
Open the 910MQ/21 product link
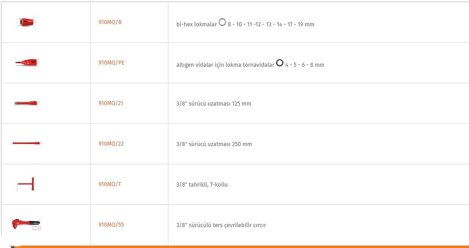(x=110, y=103)
